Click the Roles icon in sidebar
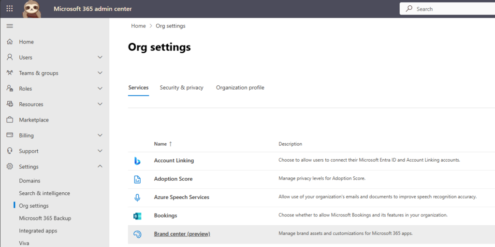This screenshot has height=247, width=495. (10, 89)
